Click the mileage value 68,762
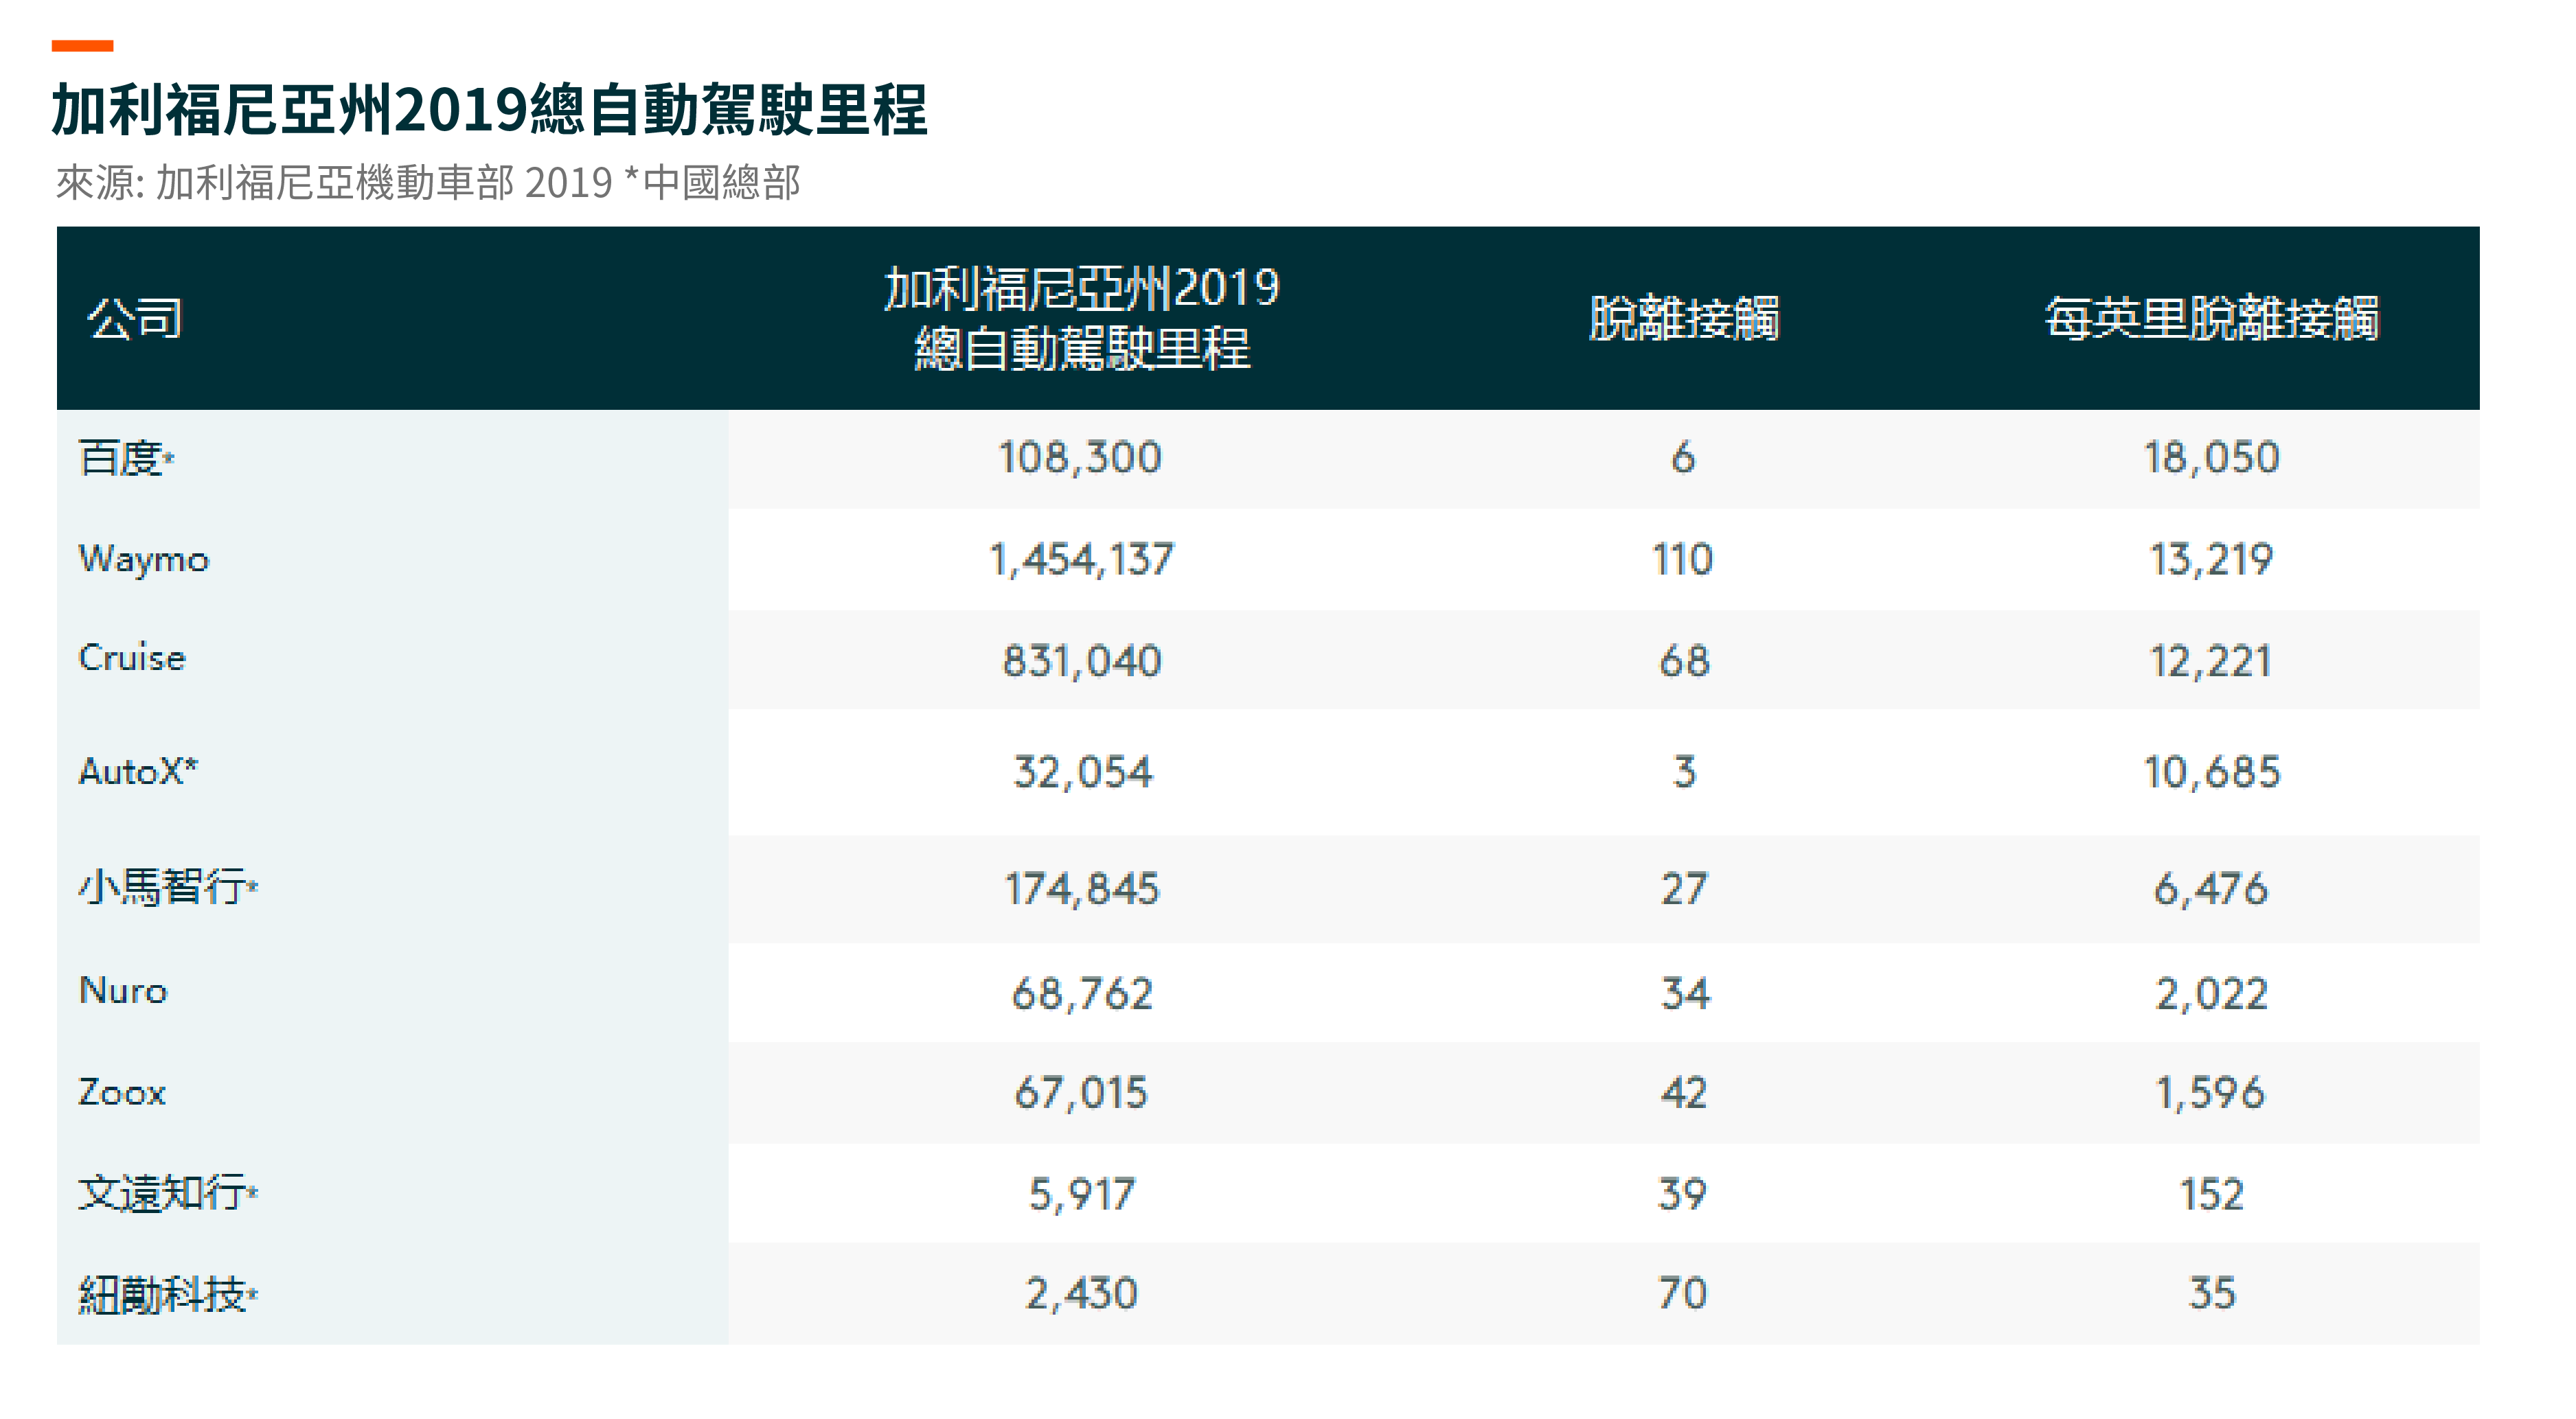This screenshot has width=2576, height=1419. (1082, 994)
